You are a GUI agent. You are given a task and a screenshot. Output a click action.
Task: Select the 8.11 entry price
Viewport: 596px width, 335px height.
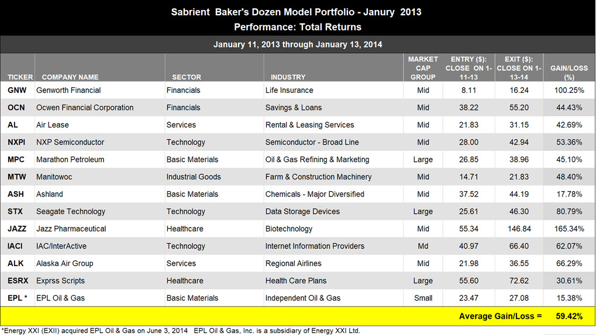point(468,91)
